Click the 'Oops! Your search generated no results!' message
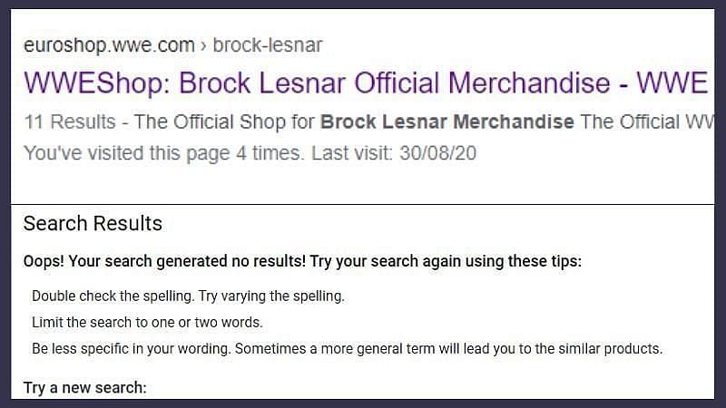This screenshot has width=726, height=408. 163,262
